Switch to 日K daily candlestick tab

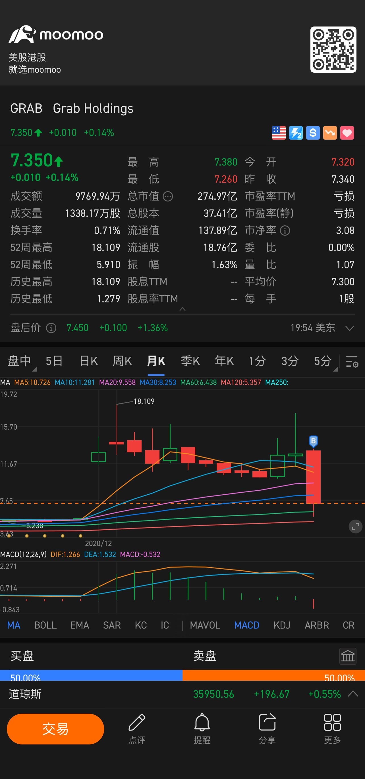click(88, 361)
